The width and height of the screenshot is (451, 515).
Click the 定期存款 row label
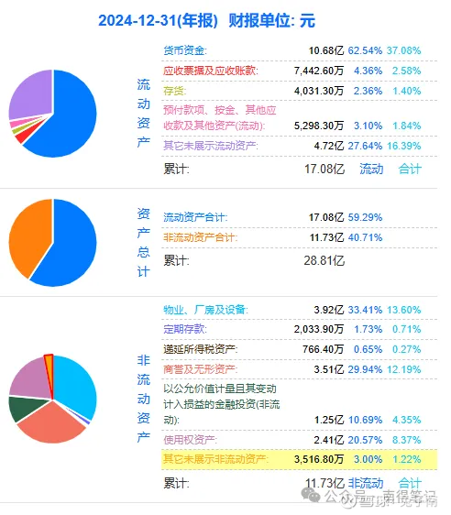click(x=185, y=329)
